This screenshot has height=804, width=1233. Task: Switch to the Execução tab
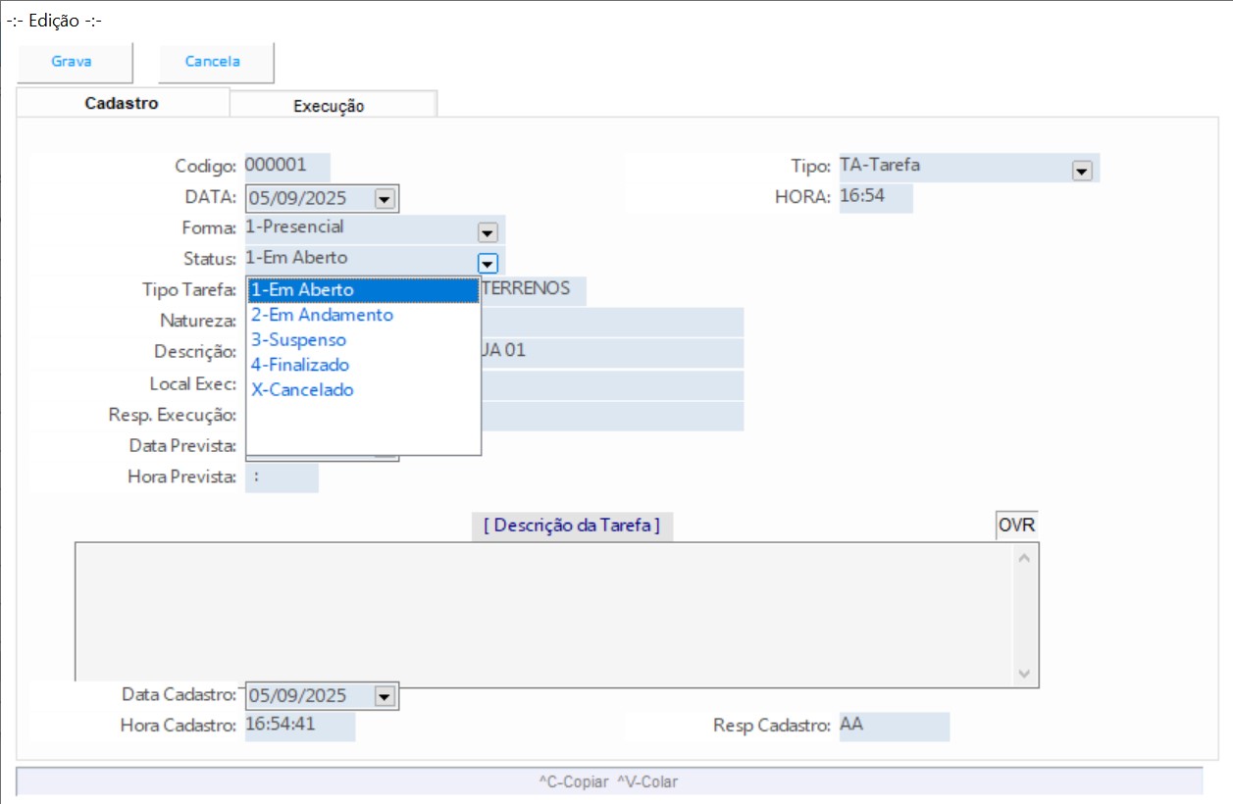329,106
